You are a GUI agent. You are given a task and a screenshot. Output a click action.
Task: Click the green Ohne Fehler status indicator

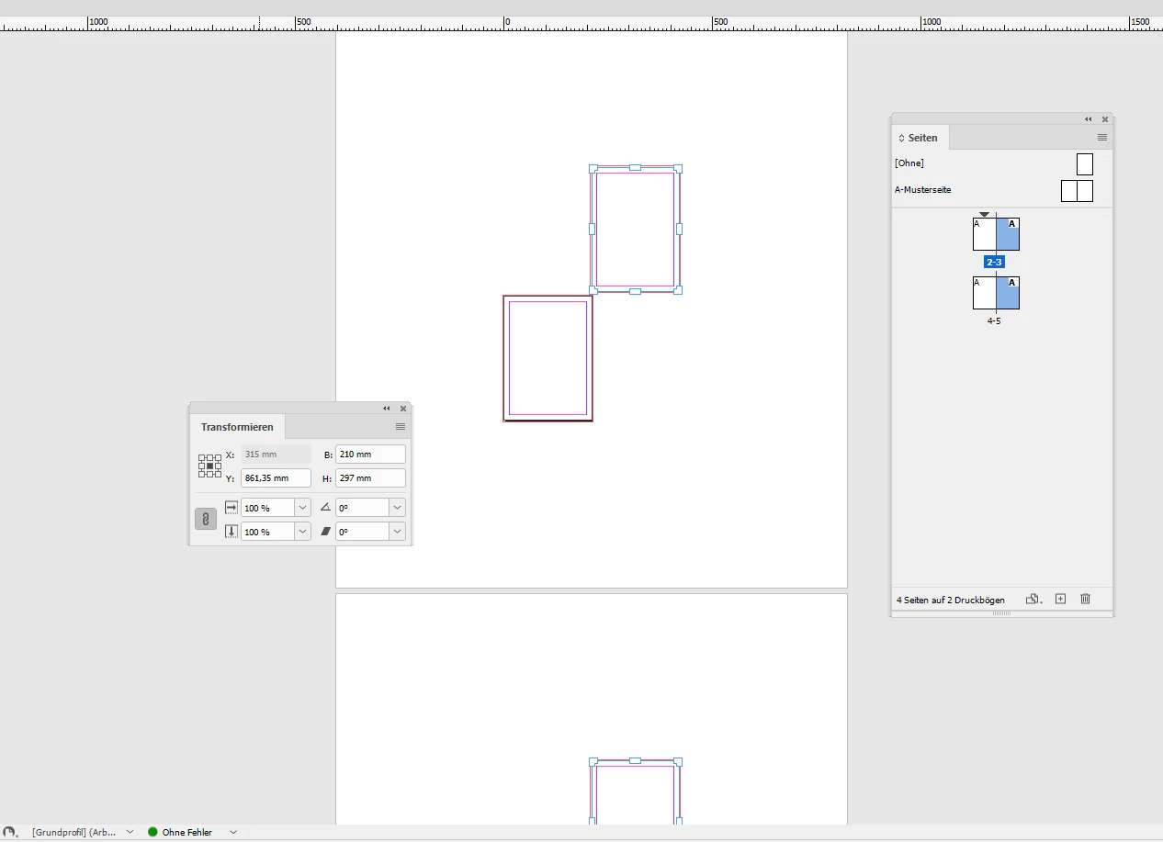point(152,832)
